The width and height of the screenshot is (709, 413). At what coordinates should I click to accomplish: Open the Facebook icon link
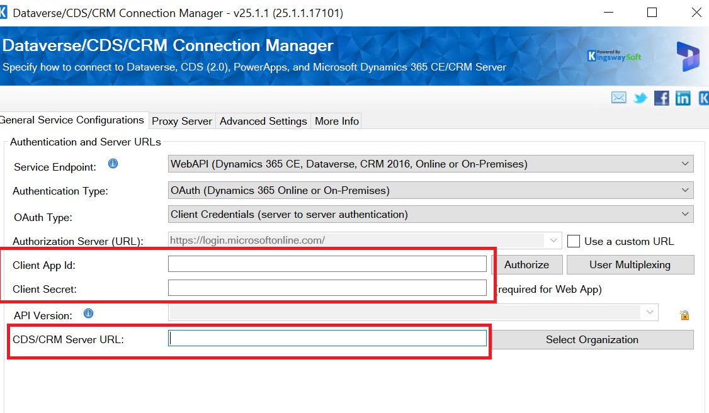(x=662, y=98)
